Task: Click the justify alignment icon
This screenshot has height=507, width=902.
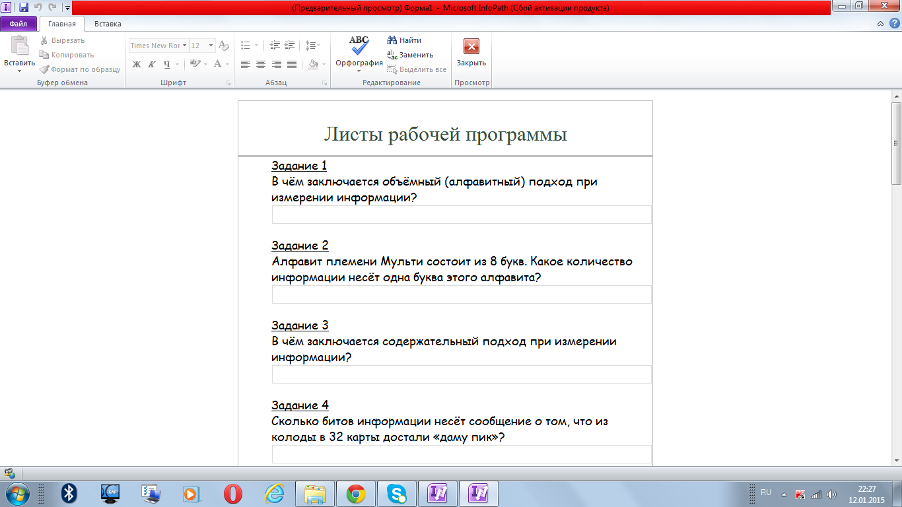Action: [291, 64]
